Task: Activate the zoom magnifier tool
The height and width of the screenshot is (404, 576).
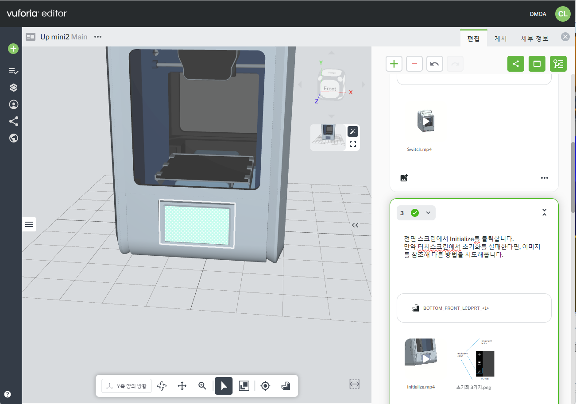Action: (x=202, y=386)
